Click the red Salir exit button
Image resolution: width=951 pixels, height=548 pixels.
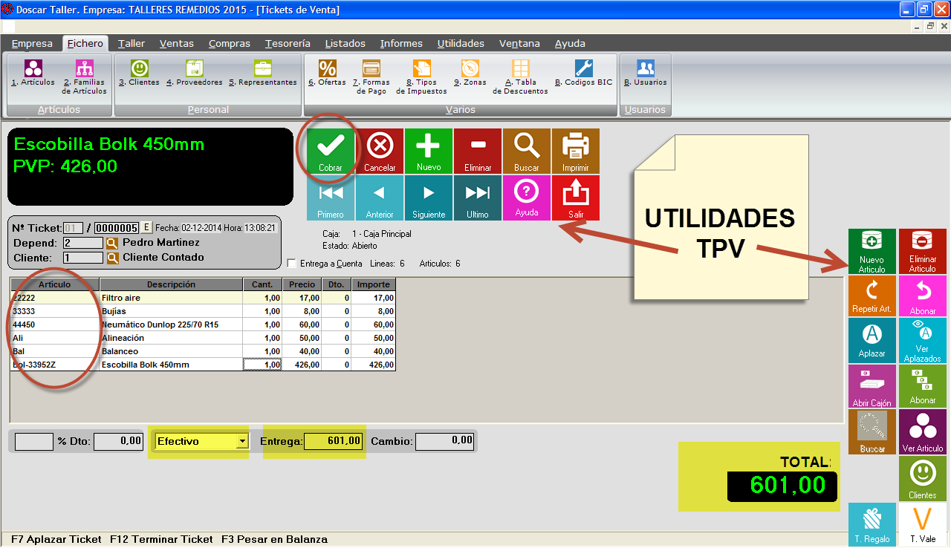point(575,198)
